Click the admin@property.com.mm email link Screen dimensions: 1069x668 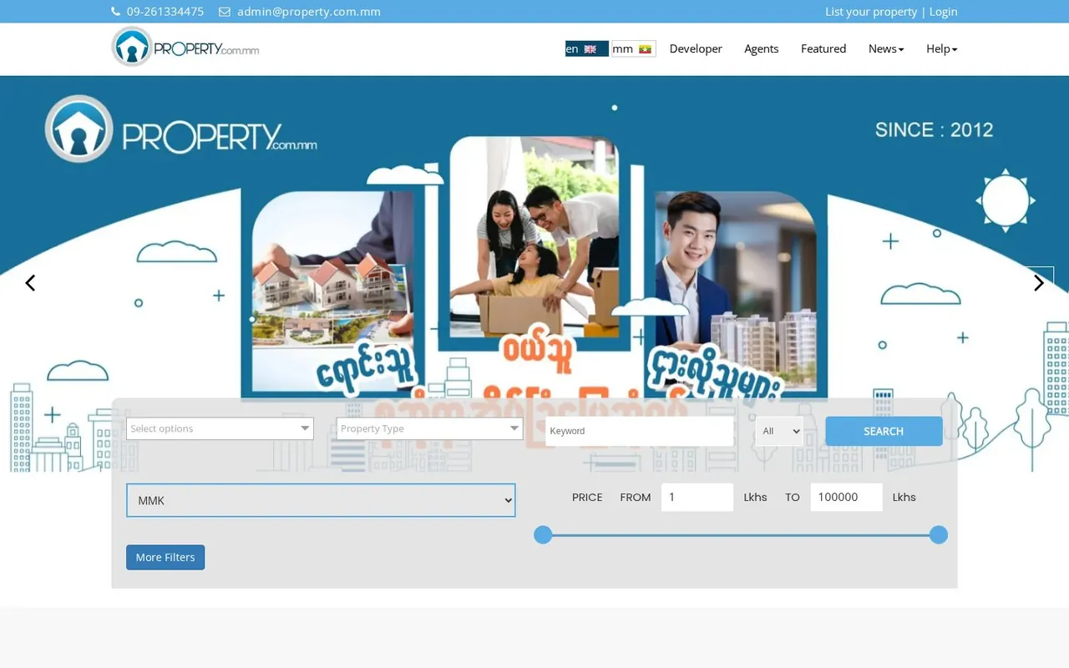pos(309,12)
